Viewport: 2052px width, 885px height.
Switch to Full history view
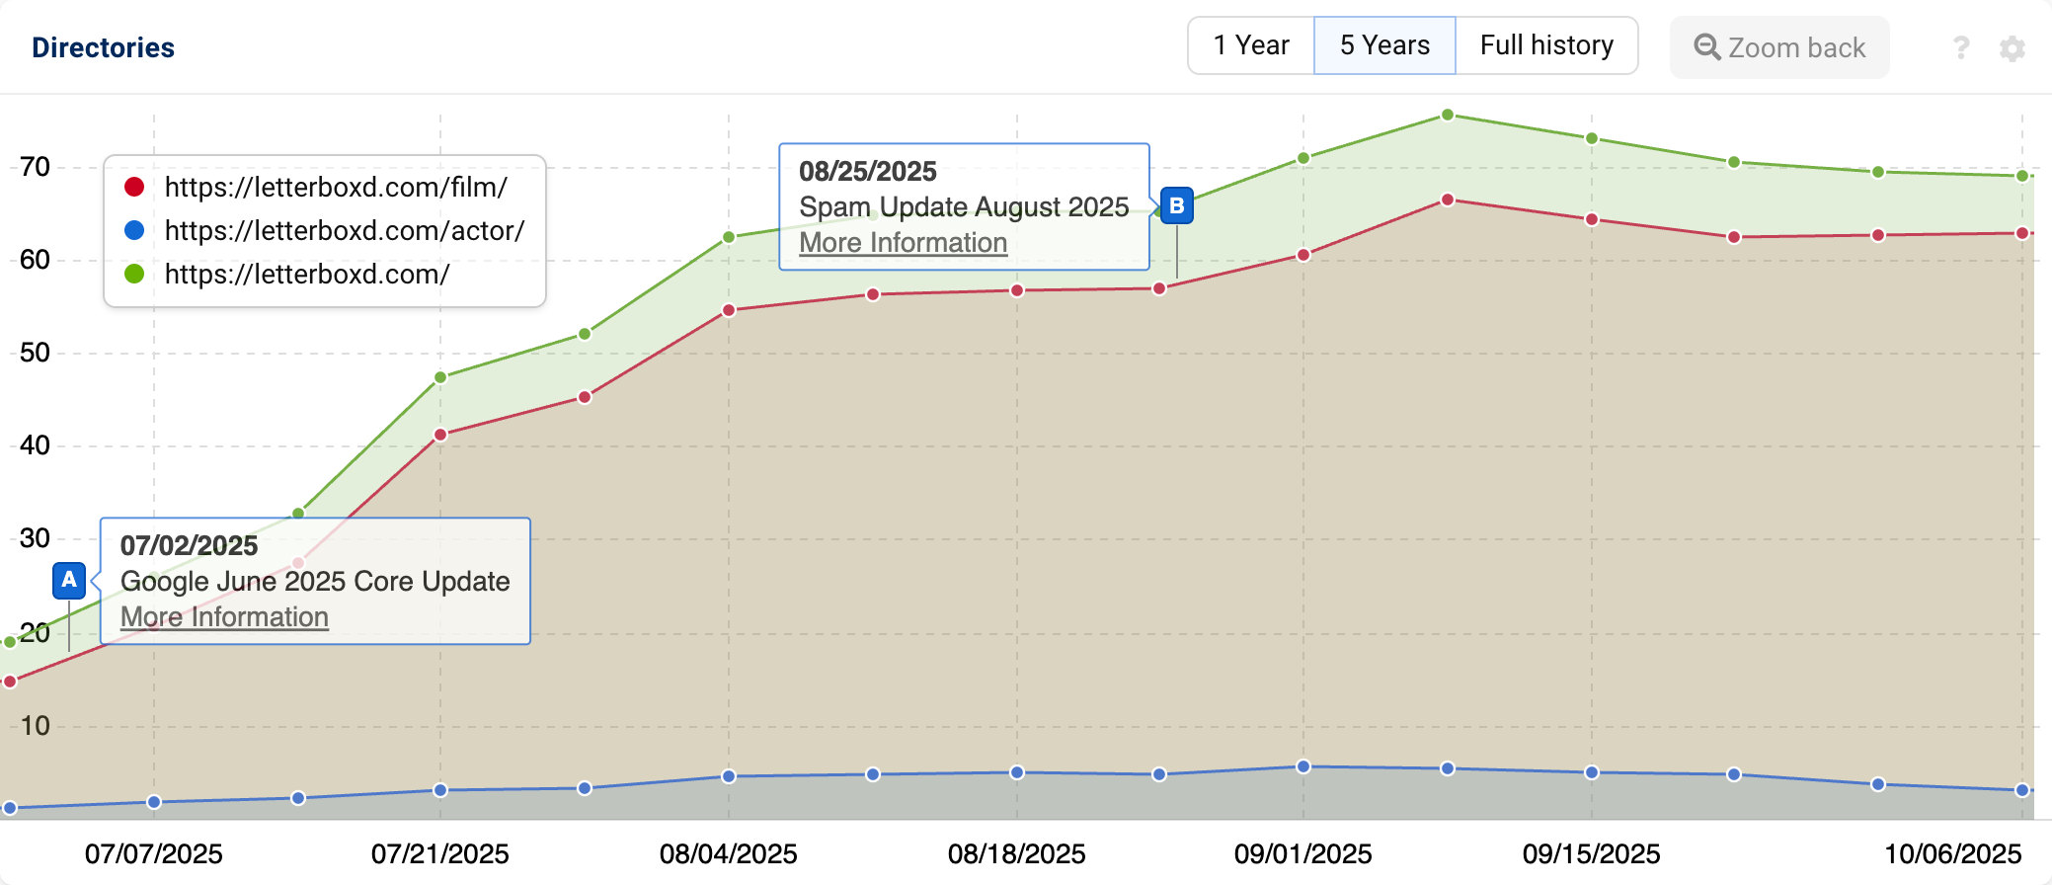coord(1546,45)
